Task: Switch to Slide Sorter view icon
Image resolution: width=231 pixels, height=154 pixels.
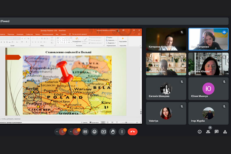Action: coord(108,122)
